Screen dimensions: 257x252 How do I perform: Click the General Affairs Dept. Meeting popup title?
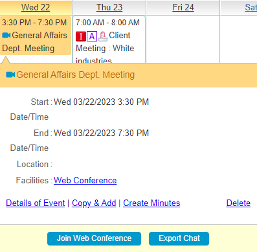point(75,74)
